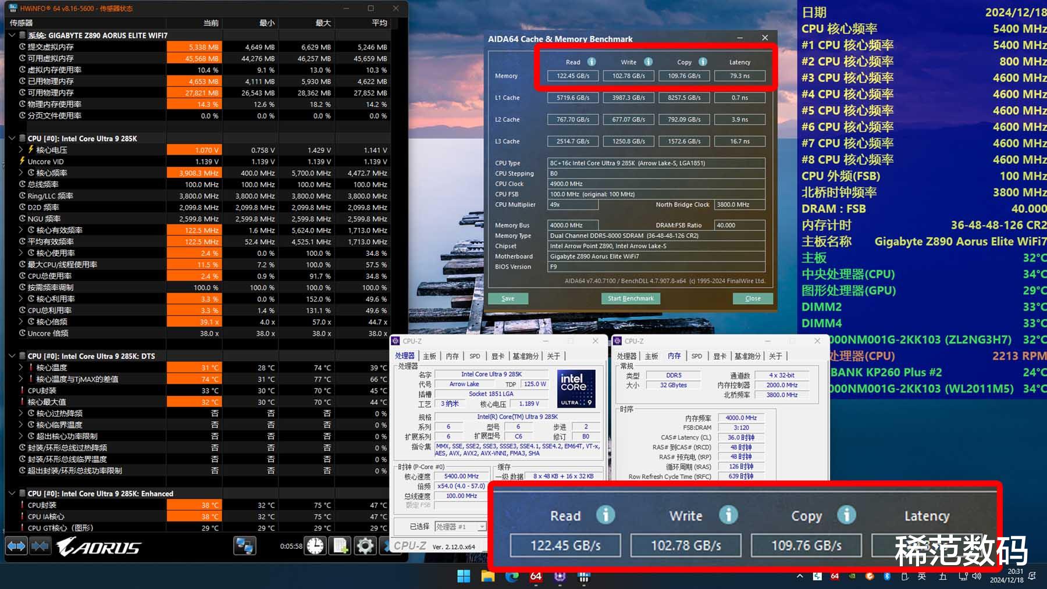This screenshot has height=589, width=1047.
Task: Click the Close button in AIDA64 benchmark
Action: point(753,298)
